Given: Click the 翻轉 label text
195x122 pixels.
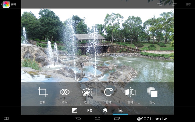Looking at the screenshot, I should coord(130,102).
